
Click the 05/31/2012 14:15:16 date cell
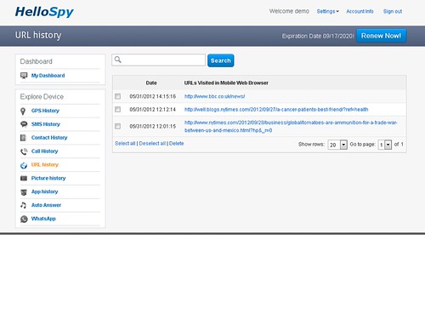pos(153,96)
